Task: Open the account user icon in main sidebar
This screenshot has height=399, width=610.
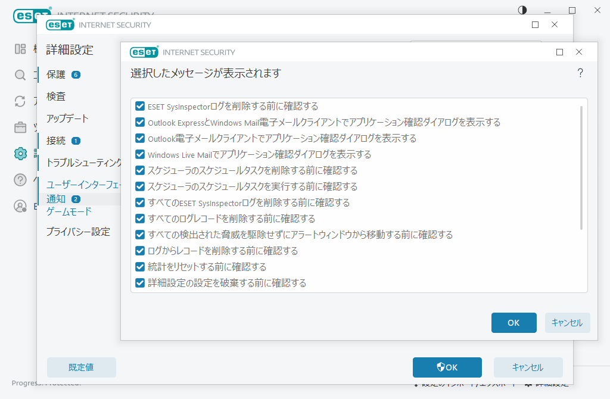Action: pos(20,205)
